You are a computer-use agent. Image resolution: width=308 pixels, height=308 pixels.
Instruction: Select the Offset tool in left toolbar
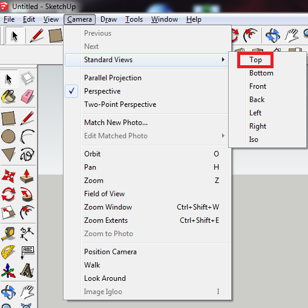tap(27, 212)
